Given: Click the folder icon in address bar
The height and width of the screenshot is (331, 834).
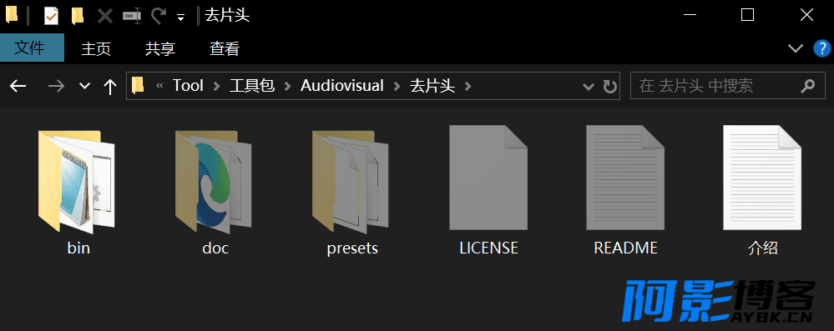Looking at the screenshot, I should click(139, 86).
